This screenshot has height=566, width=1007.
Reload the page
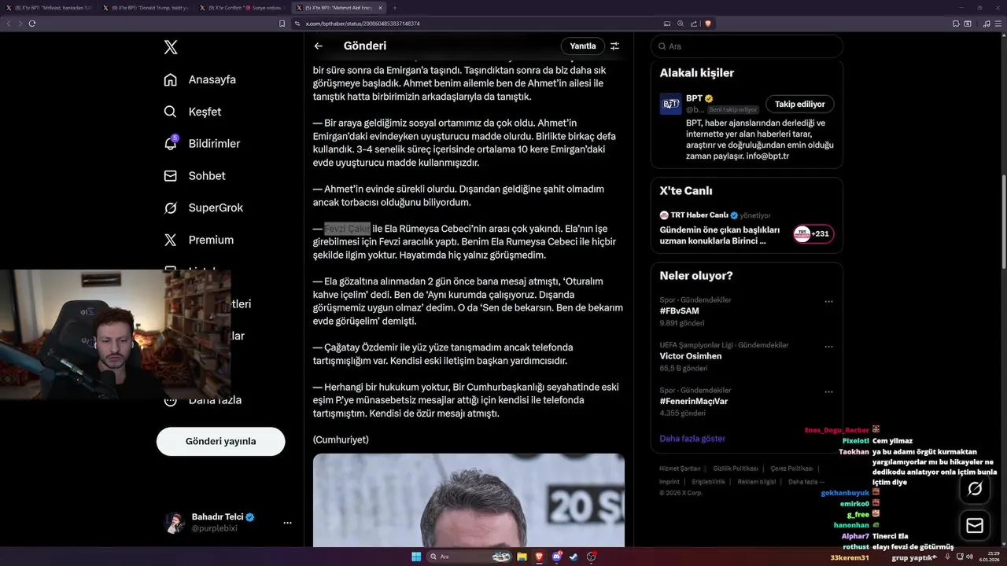32,24
